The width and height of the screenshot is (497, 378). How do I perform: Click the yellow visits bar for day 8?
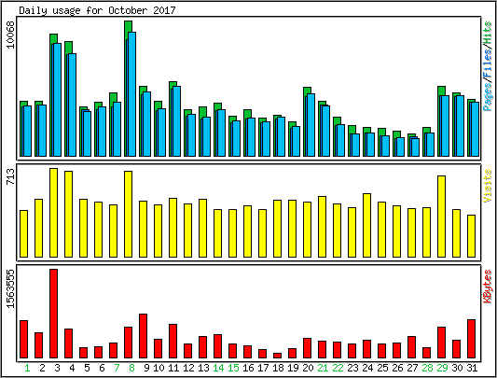coord(128,215)
